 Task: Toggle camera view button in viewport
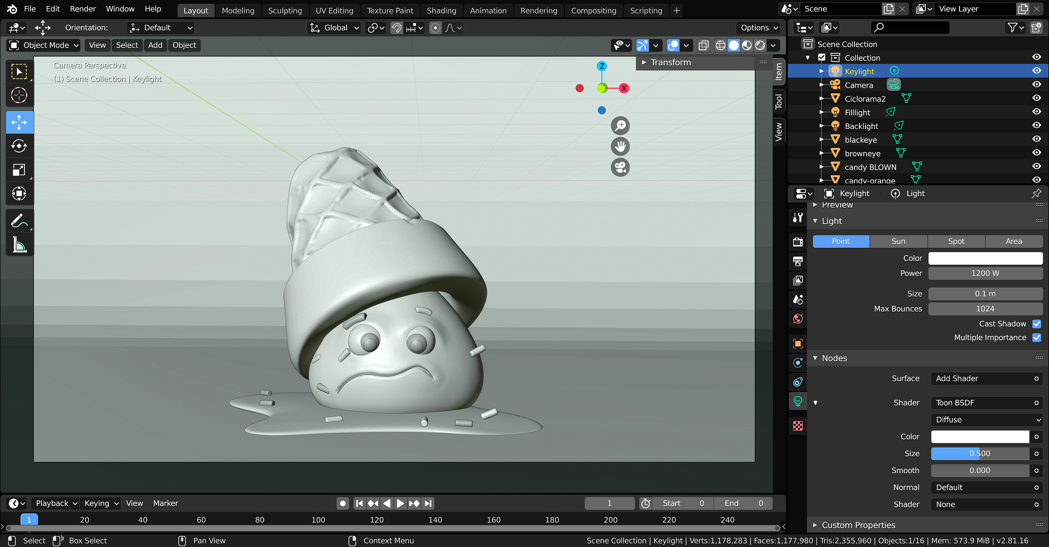point(620,167)
